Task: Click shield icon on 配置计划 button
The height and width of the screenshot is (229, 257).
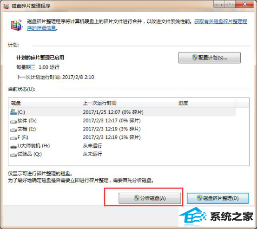Action: tap(195, 58)
